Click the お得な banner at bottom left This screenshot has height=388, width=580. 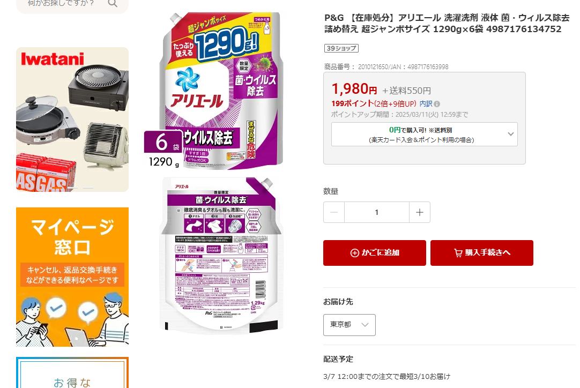point(72,372)
